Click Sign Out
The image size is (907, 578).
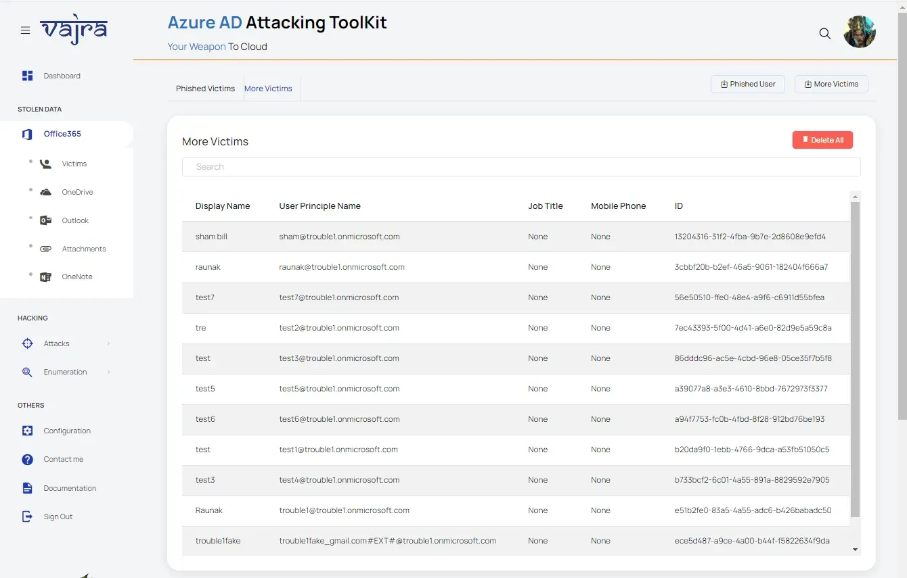click(58, 516)
